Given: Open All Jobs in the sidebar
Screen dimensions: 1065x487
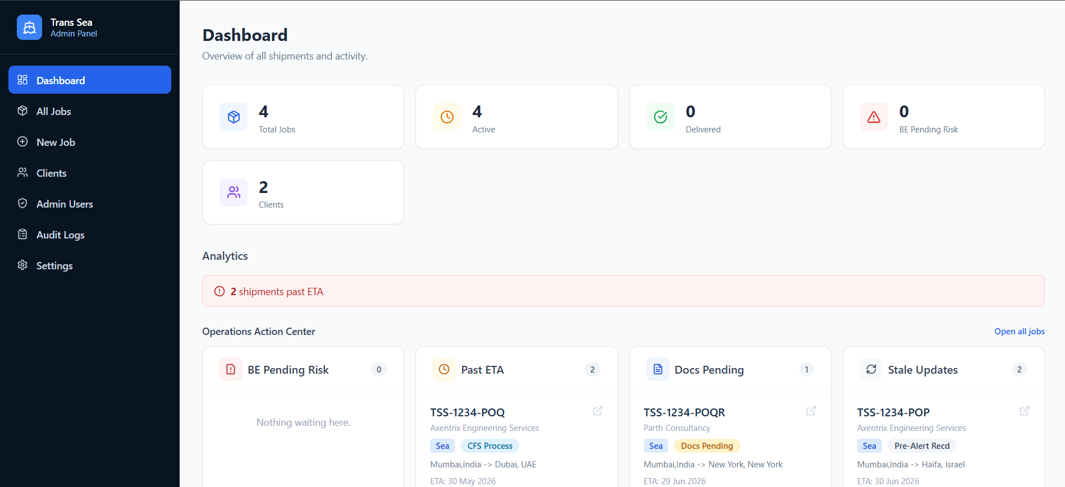Looking at the screenshot, I should pyautogui.click(x=90, y=111).
